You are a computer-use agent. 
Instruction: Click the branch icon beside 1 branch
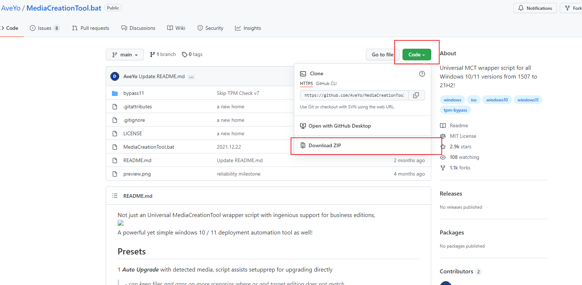click(x=152, y=55)
